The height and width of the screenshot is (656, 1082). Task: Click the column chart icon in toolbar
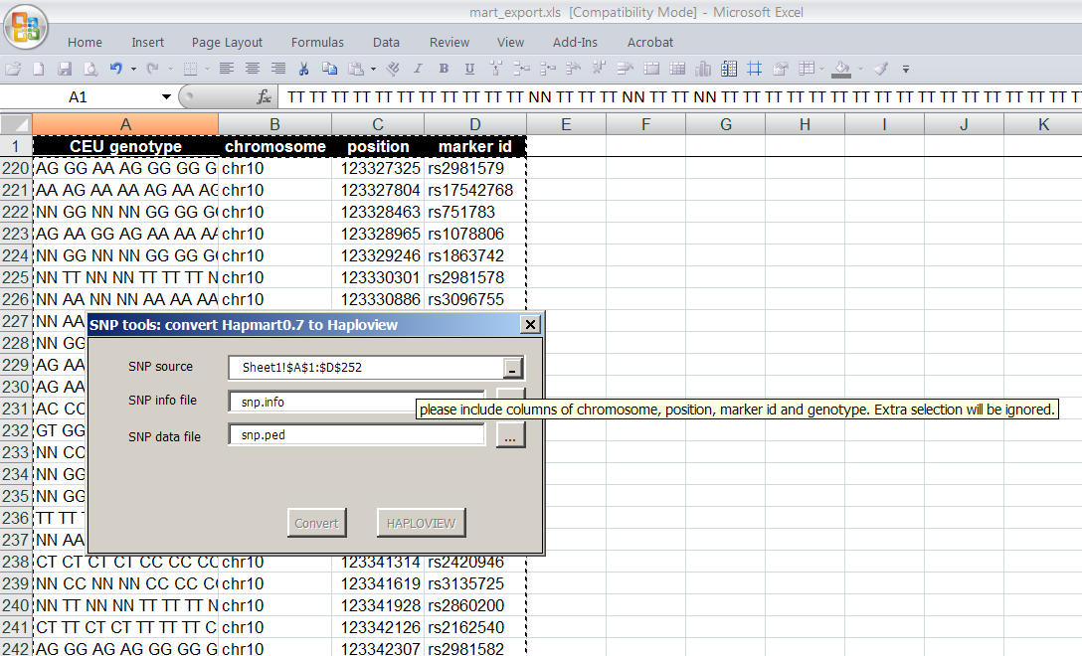[x=703, y=69]
